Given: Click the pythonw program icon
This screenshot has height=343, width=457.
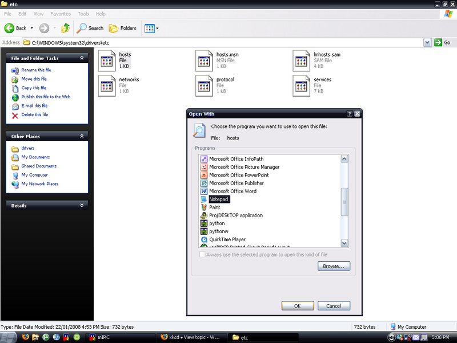Looking at the screenshot, I should tap(204, 232).
